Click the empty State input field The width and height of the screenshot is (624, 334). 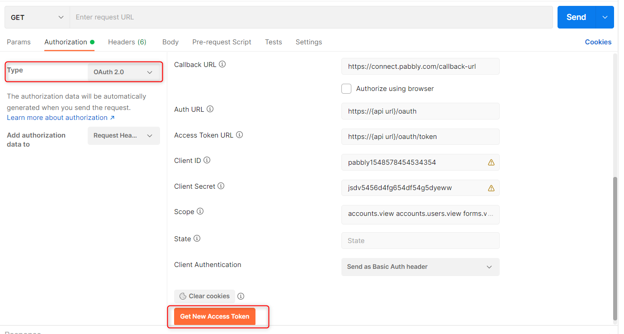pyautogui.click(x=420, y=240)
